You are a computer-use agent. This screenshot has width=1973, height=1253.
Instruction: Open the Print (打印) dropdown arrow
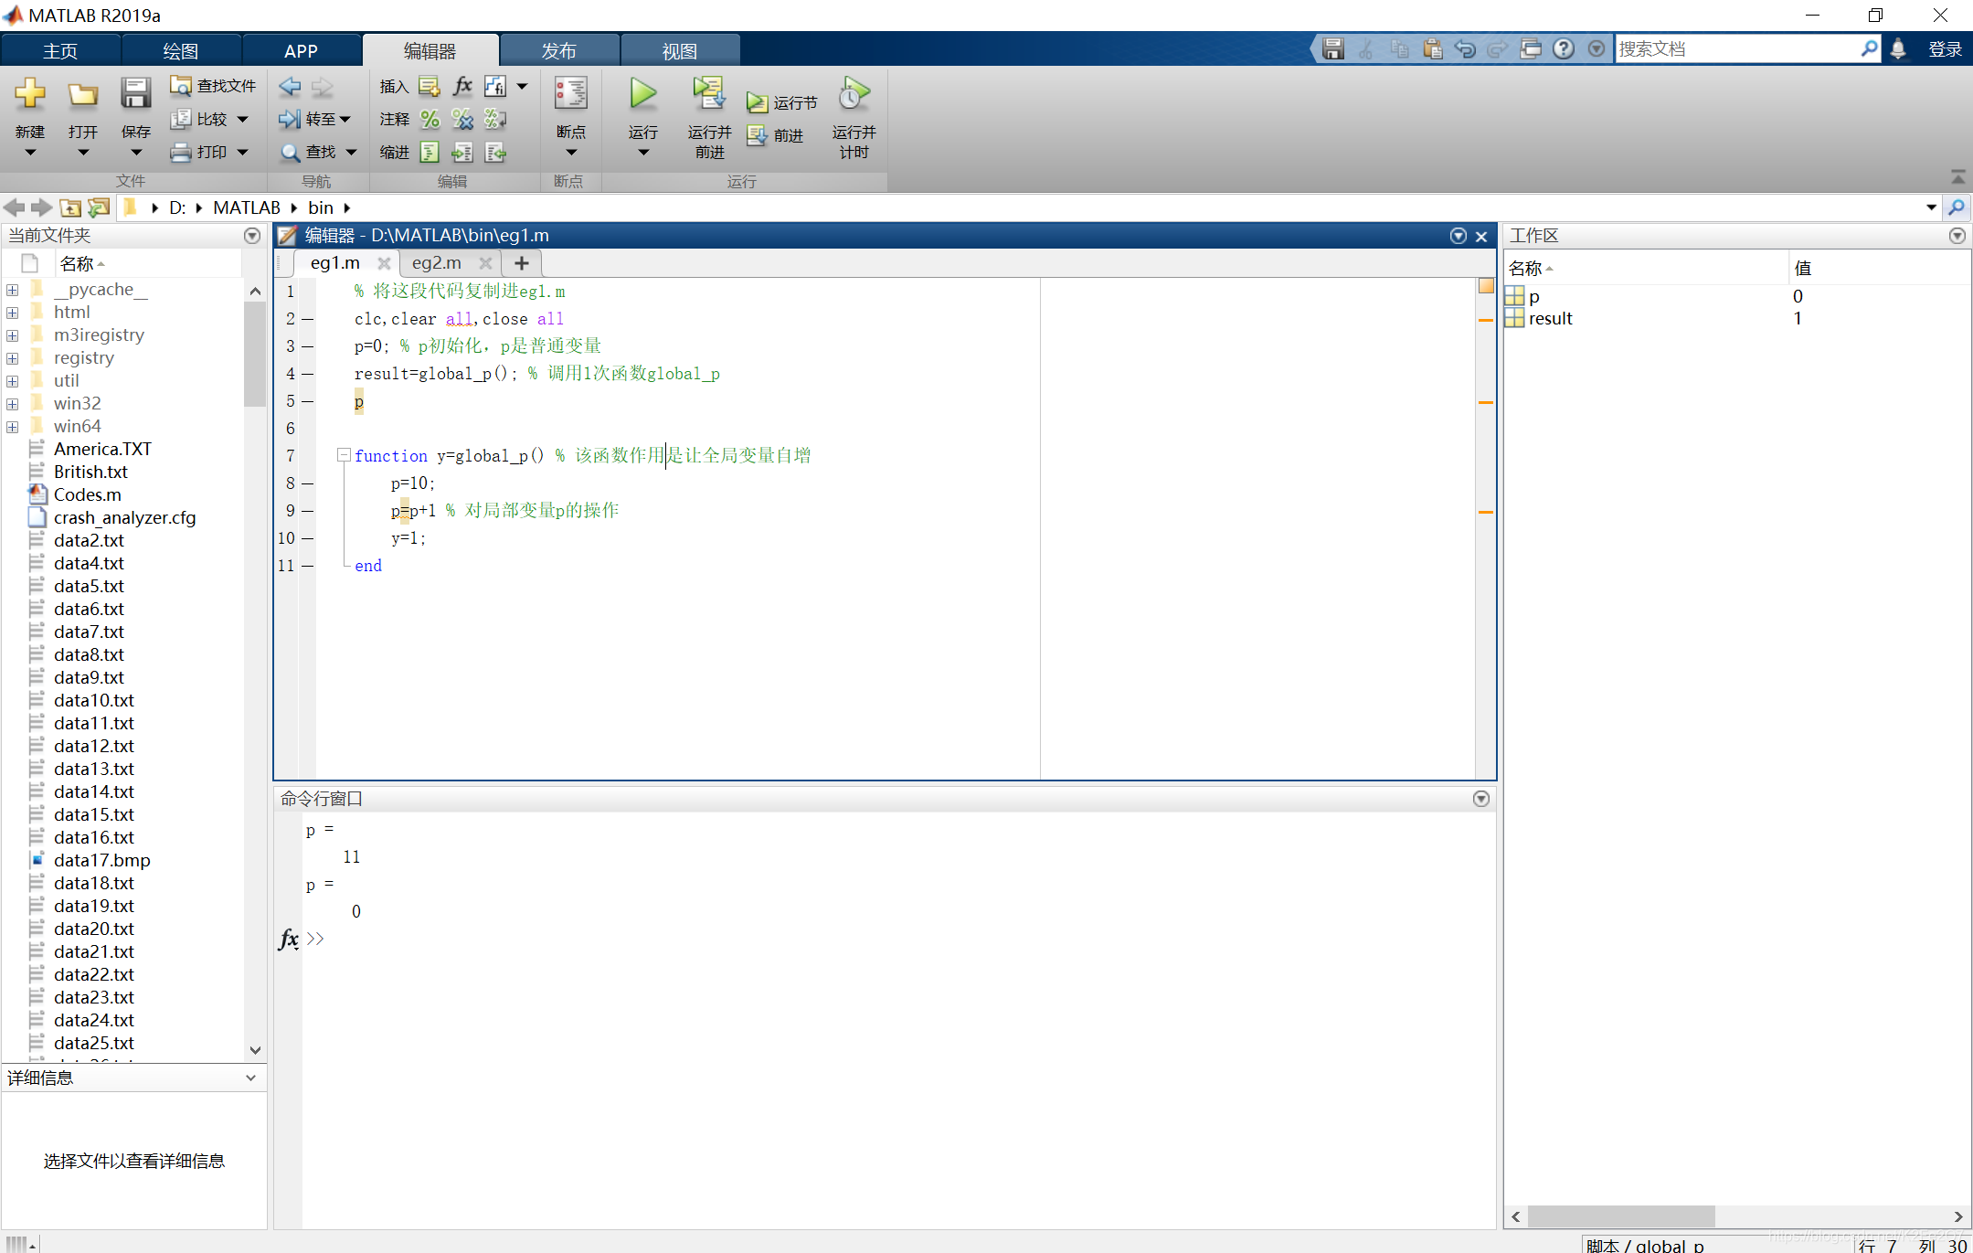tap(243, 153)
